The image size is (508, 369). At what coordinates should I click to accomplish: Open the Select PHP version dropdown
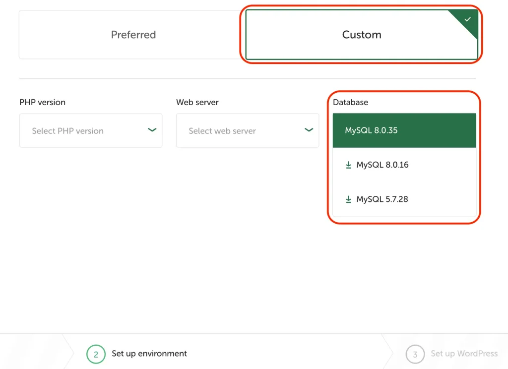91,131
